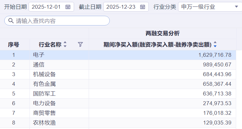Click the value 1,629,716.78
Image resolution: width=242 pixels, height=129 pixels.
(x=215, y=55)
